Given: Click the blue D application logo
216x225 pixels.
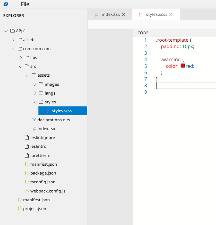Looking at the screenshot, I should 6,4.
